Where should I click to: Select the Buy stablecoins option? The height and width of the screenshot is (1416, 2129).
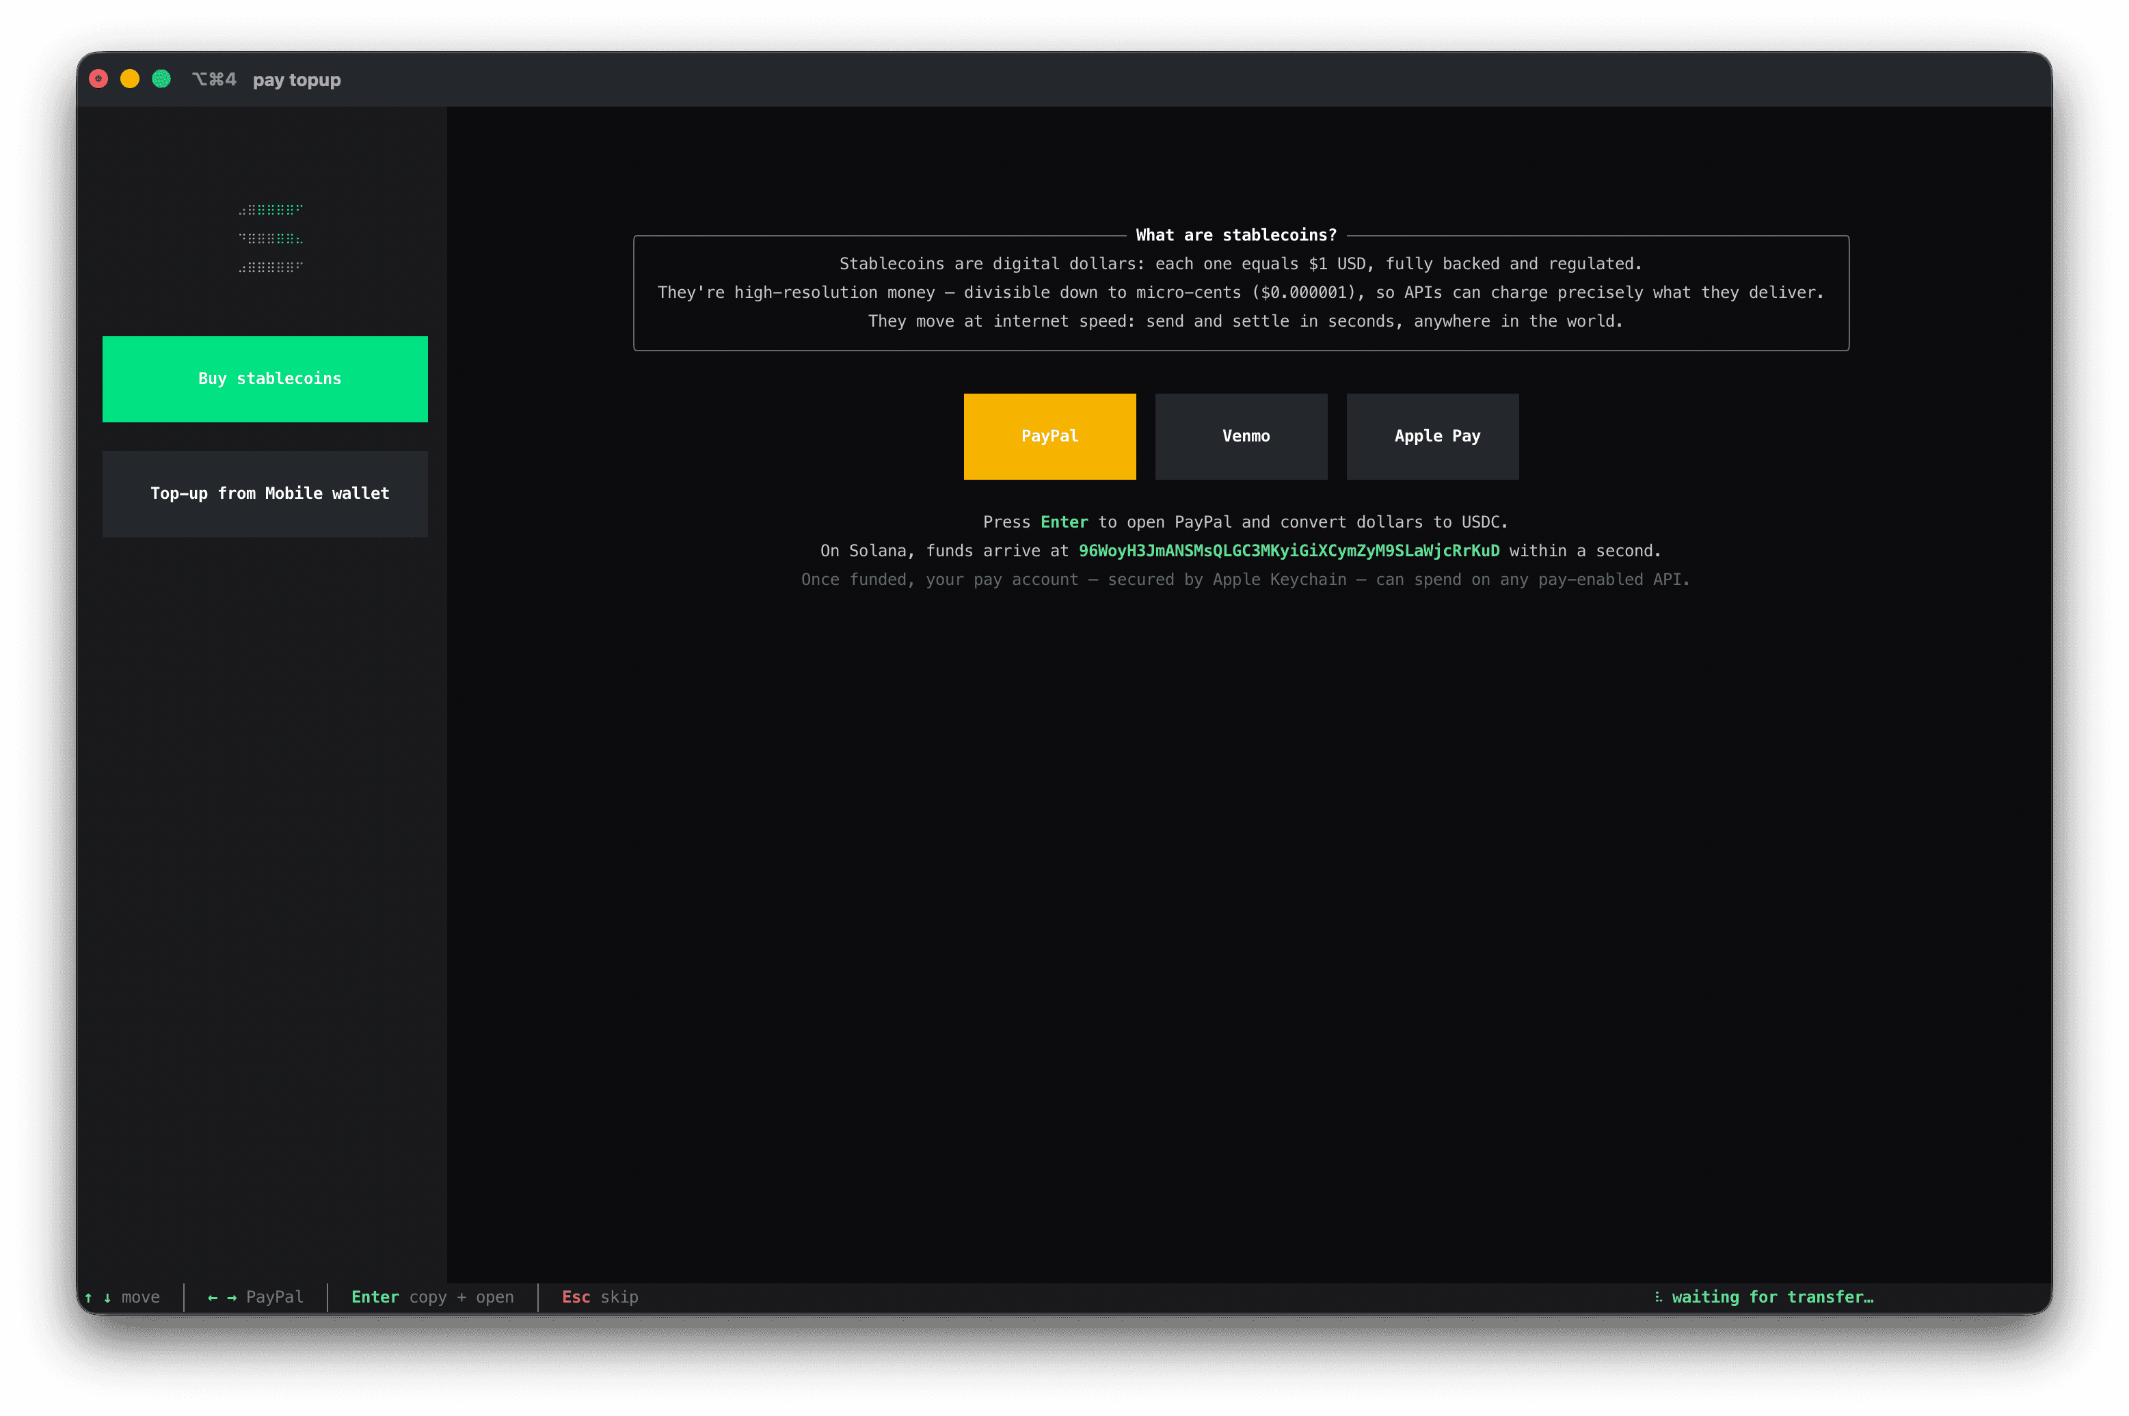[x=265, y=379]
